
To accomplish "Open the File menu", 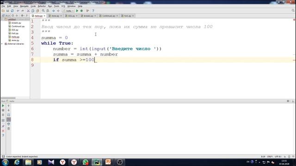I will click(x=3, y=6).
